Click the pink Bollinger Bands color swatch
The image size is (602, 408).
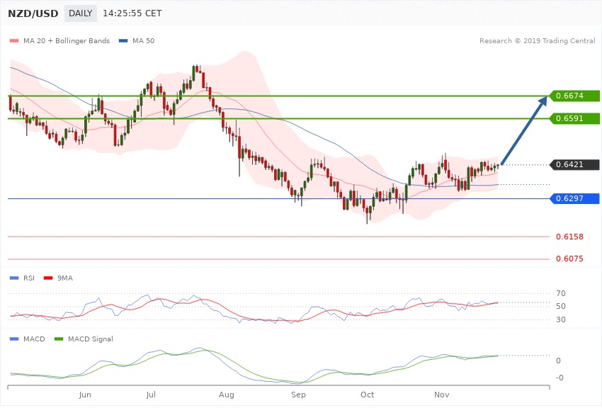pos(13,41)
